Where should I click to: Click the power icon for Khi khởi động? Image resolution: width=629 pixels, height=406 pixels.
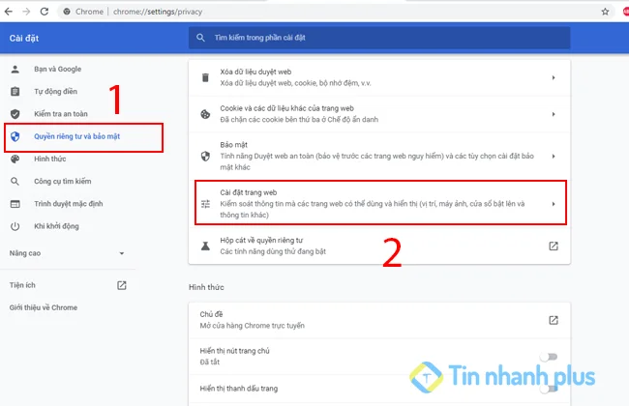(15, 226)
